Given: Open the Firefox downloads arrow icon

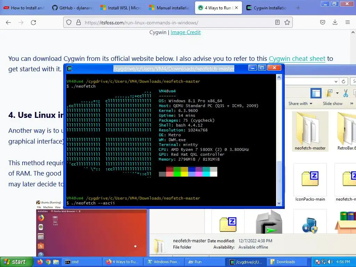Looking at the screenshot, I should click(335, 22).
